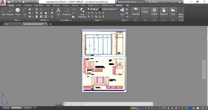
Task: Switch to the Model tab
Action: (x=6, y=107)
